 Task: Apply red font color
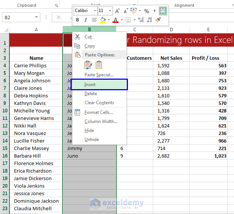[115, 20]
